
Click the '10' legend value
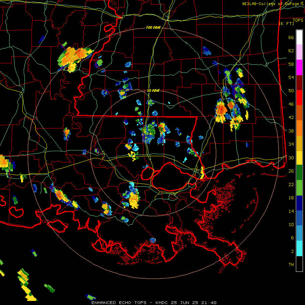(291, 224)
